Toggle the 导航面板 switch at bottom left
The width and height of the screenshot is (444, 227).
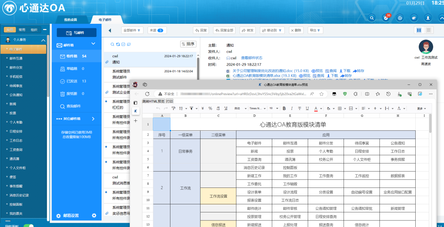28,226
